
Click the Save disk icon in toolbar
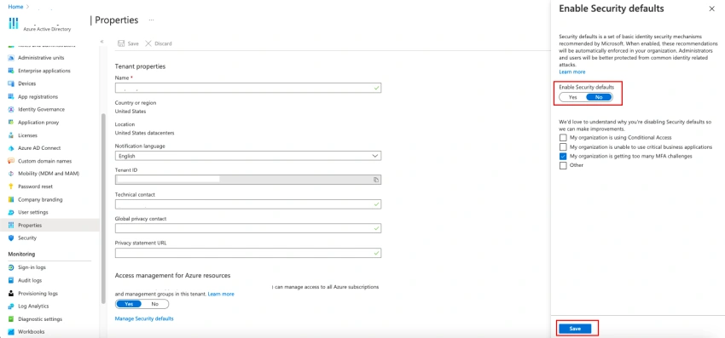pos(120,43)
